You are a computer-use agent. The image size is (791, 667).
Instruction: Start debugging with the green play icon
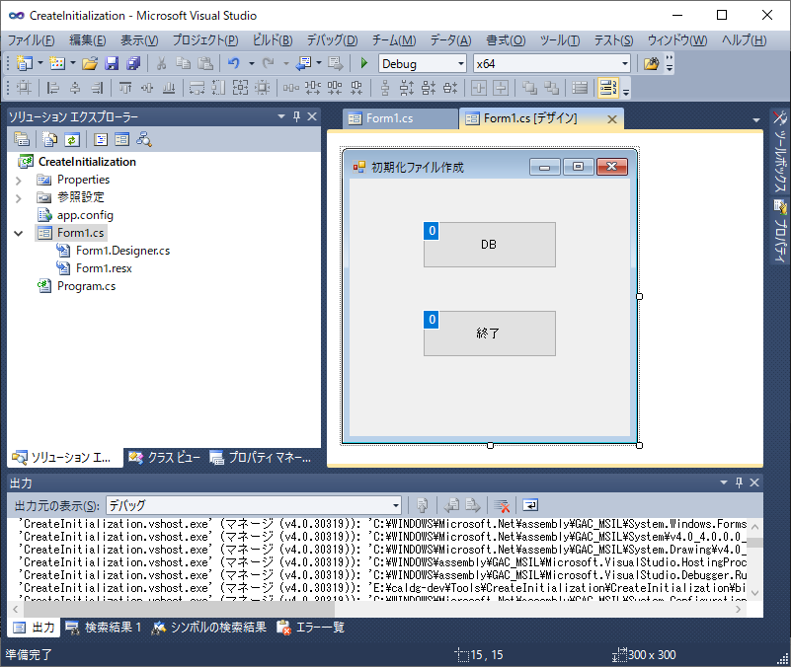363,63
